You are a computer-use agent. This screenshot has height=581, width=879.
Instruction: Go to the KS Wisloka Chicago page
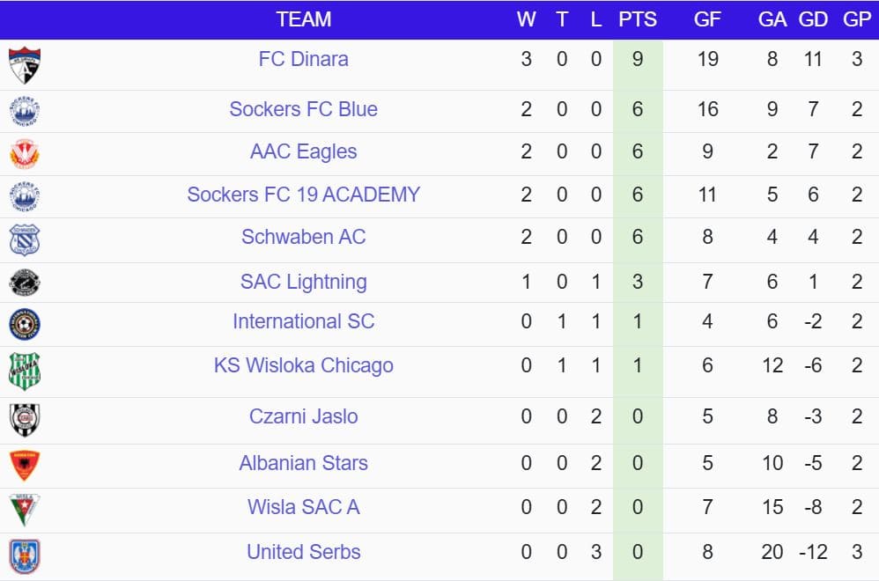(303, 365)
